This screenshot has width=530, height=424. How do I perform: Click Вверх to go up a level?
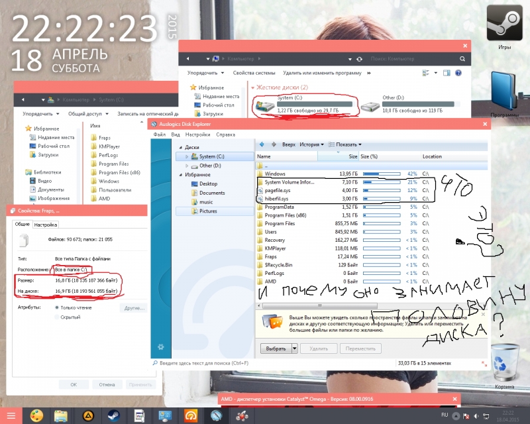click(289, 144)
